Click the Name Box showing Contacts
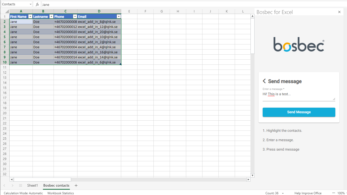 (x=15, y=4)
